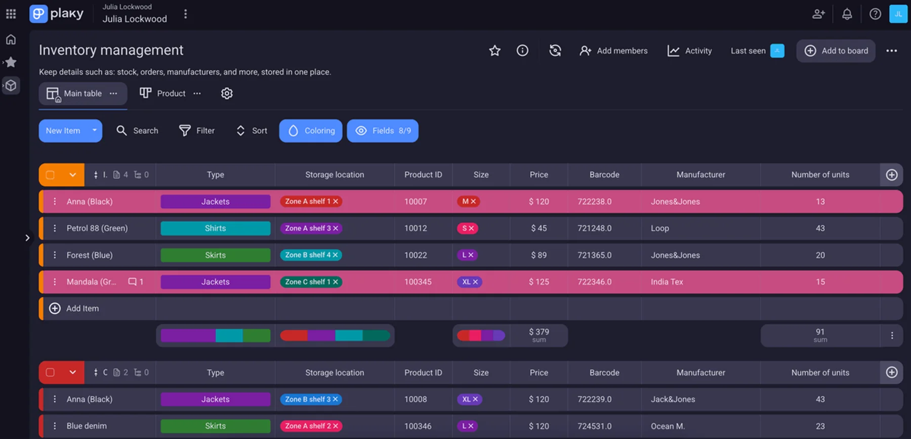Open the automations refresh icon

click(x=555, y=51)
